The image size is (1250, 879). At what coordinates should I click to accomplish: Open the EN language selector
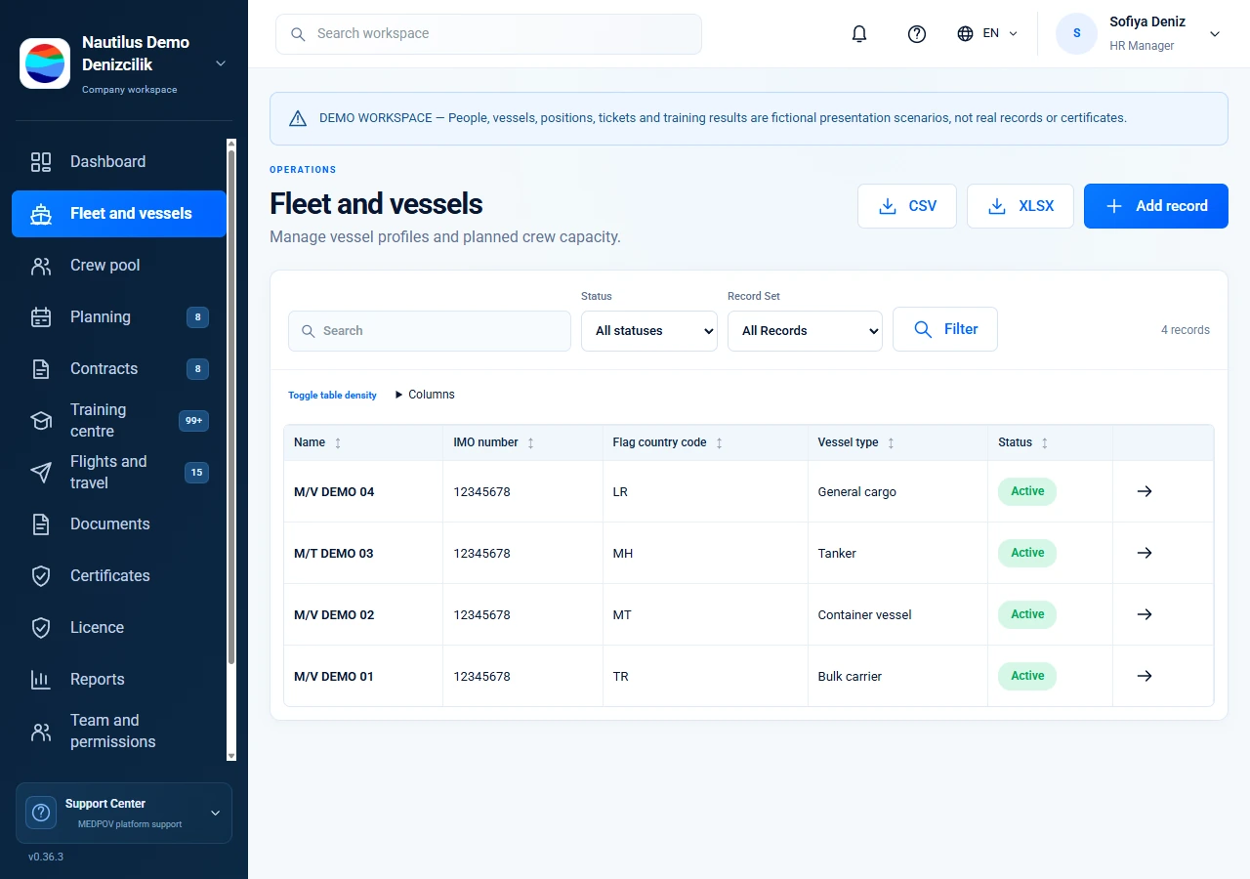pos(987,33)
